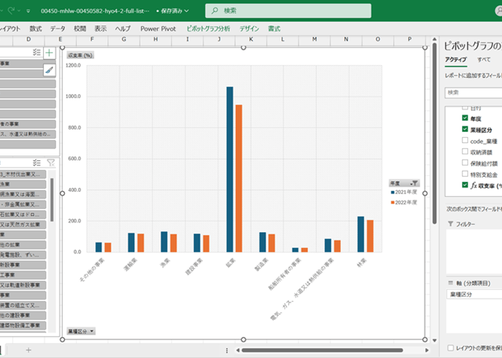
Task: Click the 検索 search box in the title bar
Action: pyautogui.click(x=288, y=10)
